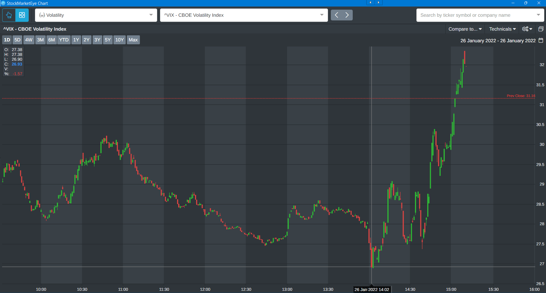Click the 26 Jan 2022 14:02 crosshair time label
This screenshot has height=293, width=546.
(372, 290)
